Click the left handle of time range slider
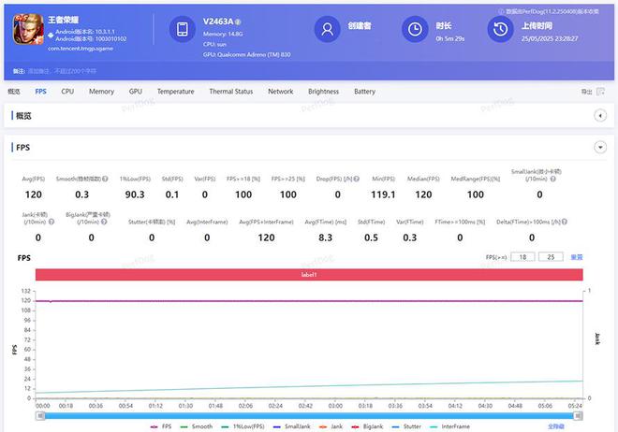 coord(40,415)
